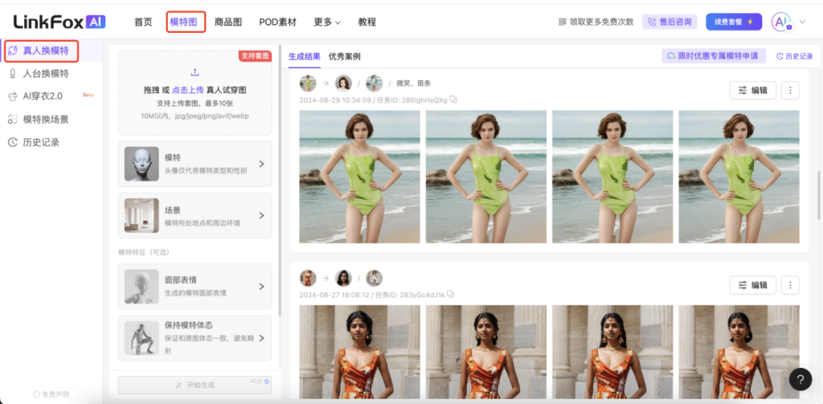
Task: Open the fourth orange dress result image
Action: 739,352
